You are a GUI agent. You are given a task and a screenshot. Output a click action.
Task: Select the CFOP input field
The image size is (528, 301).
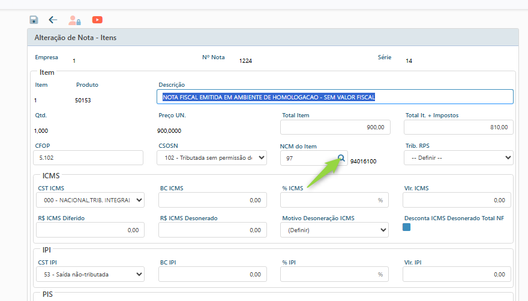coord(88,158)
